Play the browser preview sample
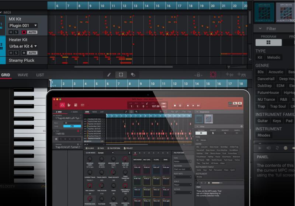 point(260,148)
